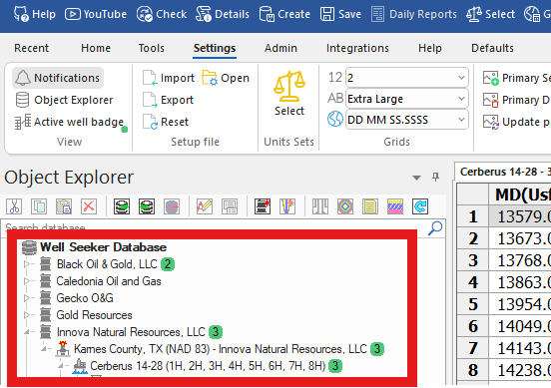
Task: Click the greyed database icon with red arrow
Action: click(x=172, y=206)
